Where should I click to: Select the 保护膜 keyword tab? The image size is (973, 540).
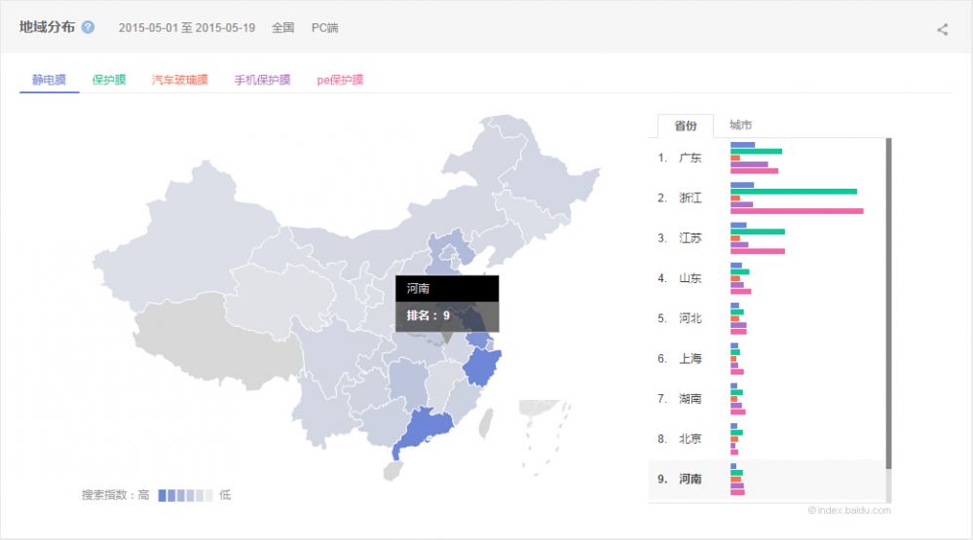point(109,80)
